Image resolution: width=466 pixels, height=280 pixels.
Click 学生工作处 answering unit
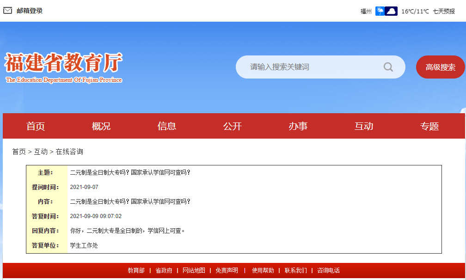(84, 245)
